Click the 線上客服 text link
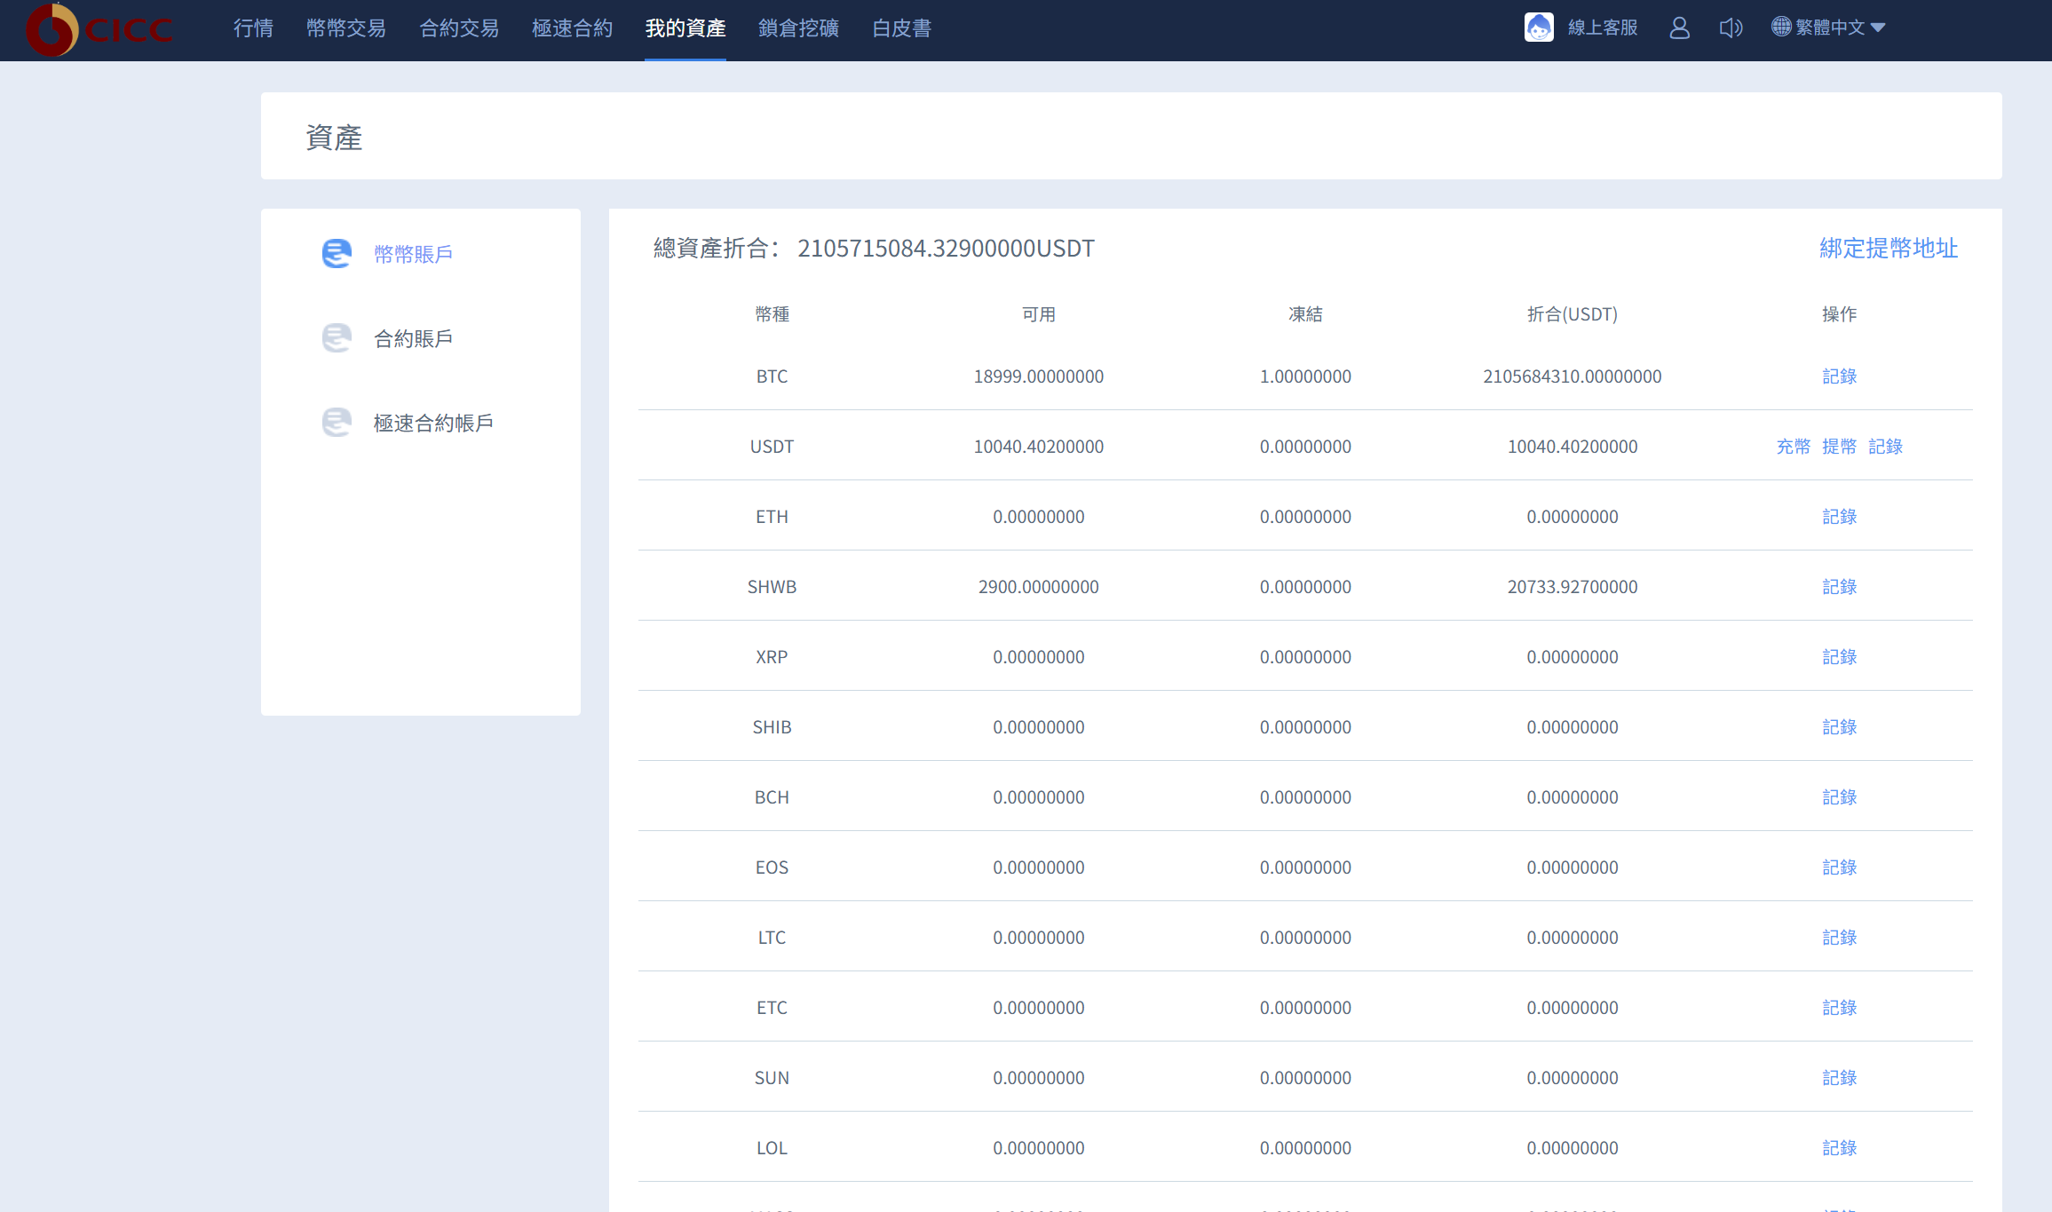The height and width of the screenshot is (1212, 2052). 1603,28
